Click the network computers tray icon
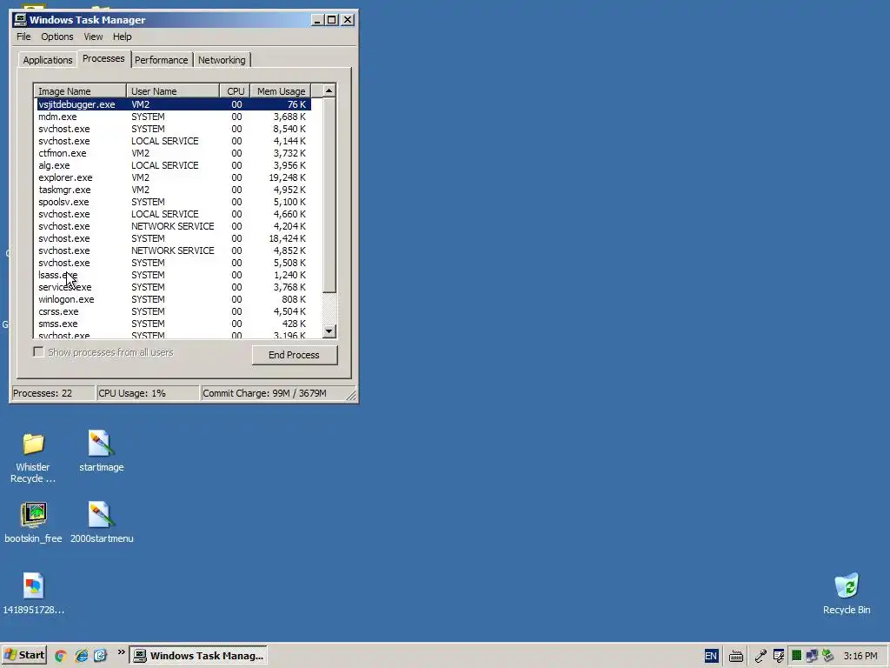The height and width of the screenshot is (668, 890). (812, 656)
